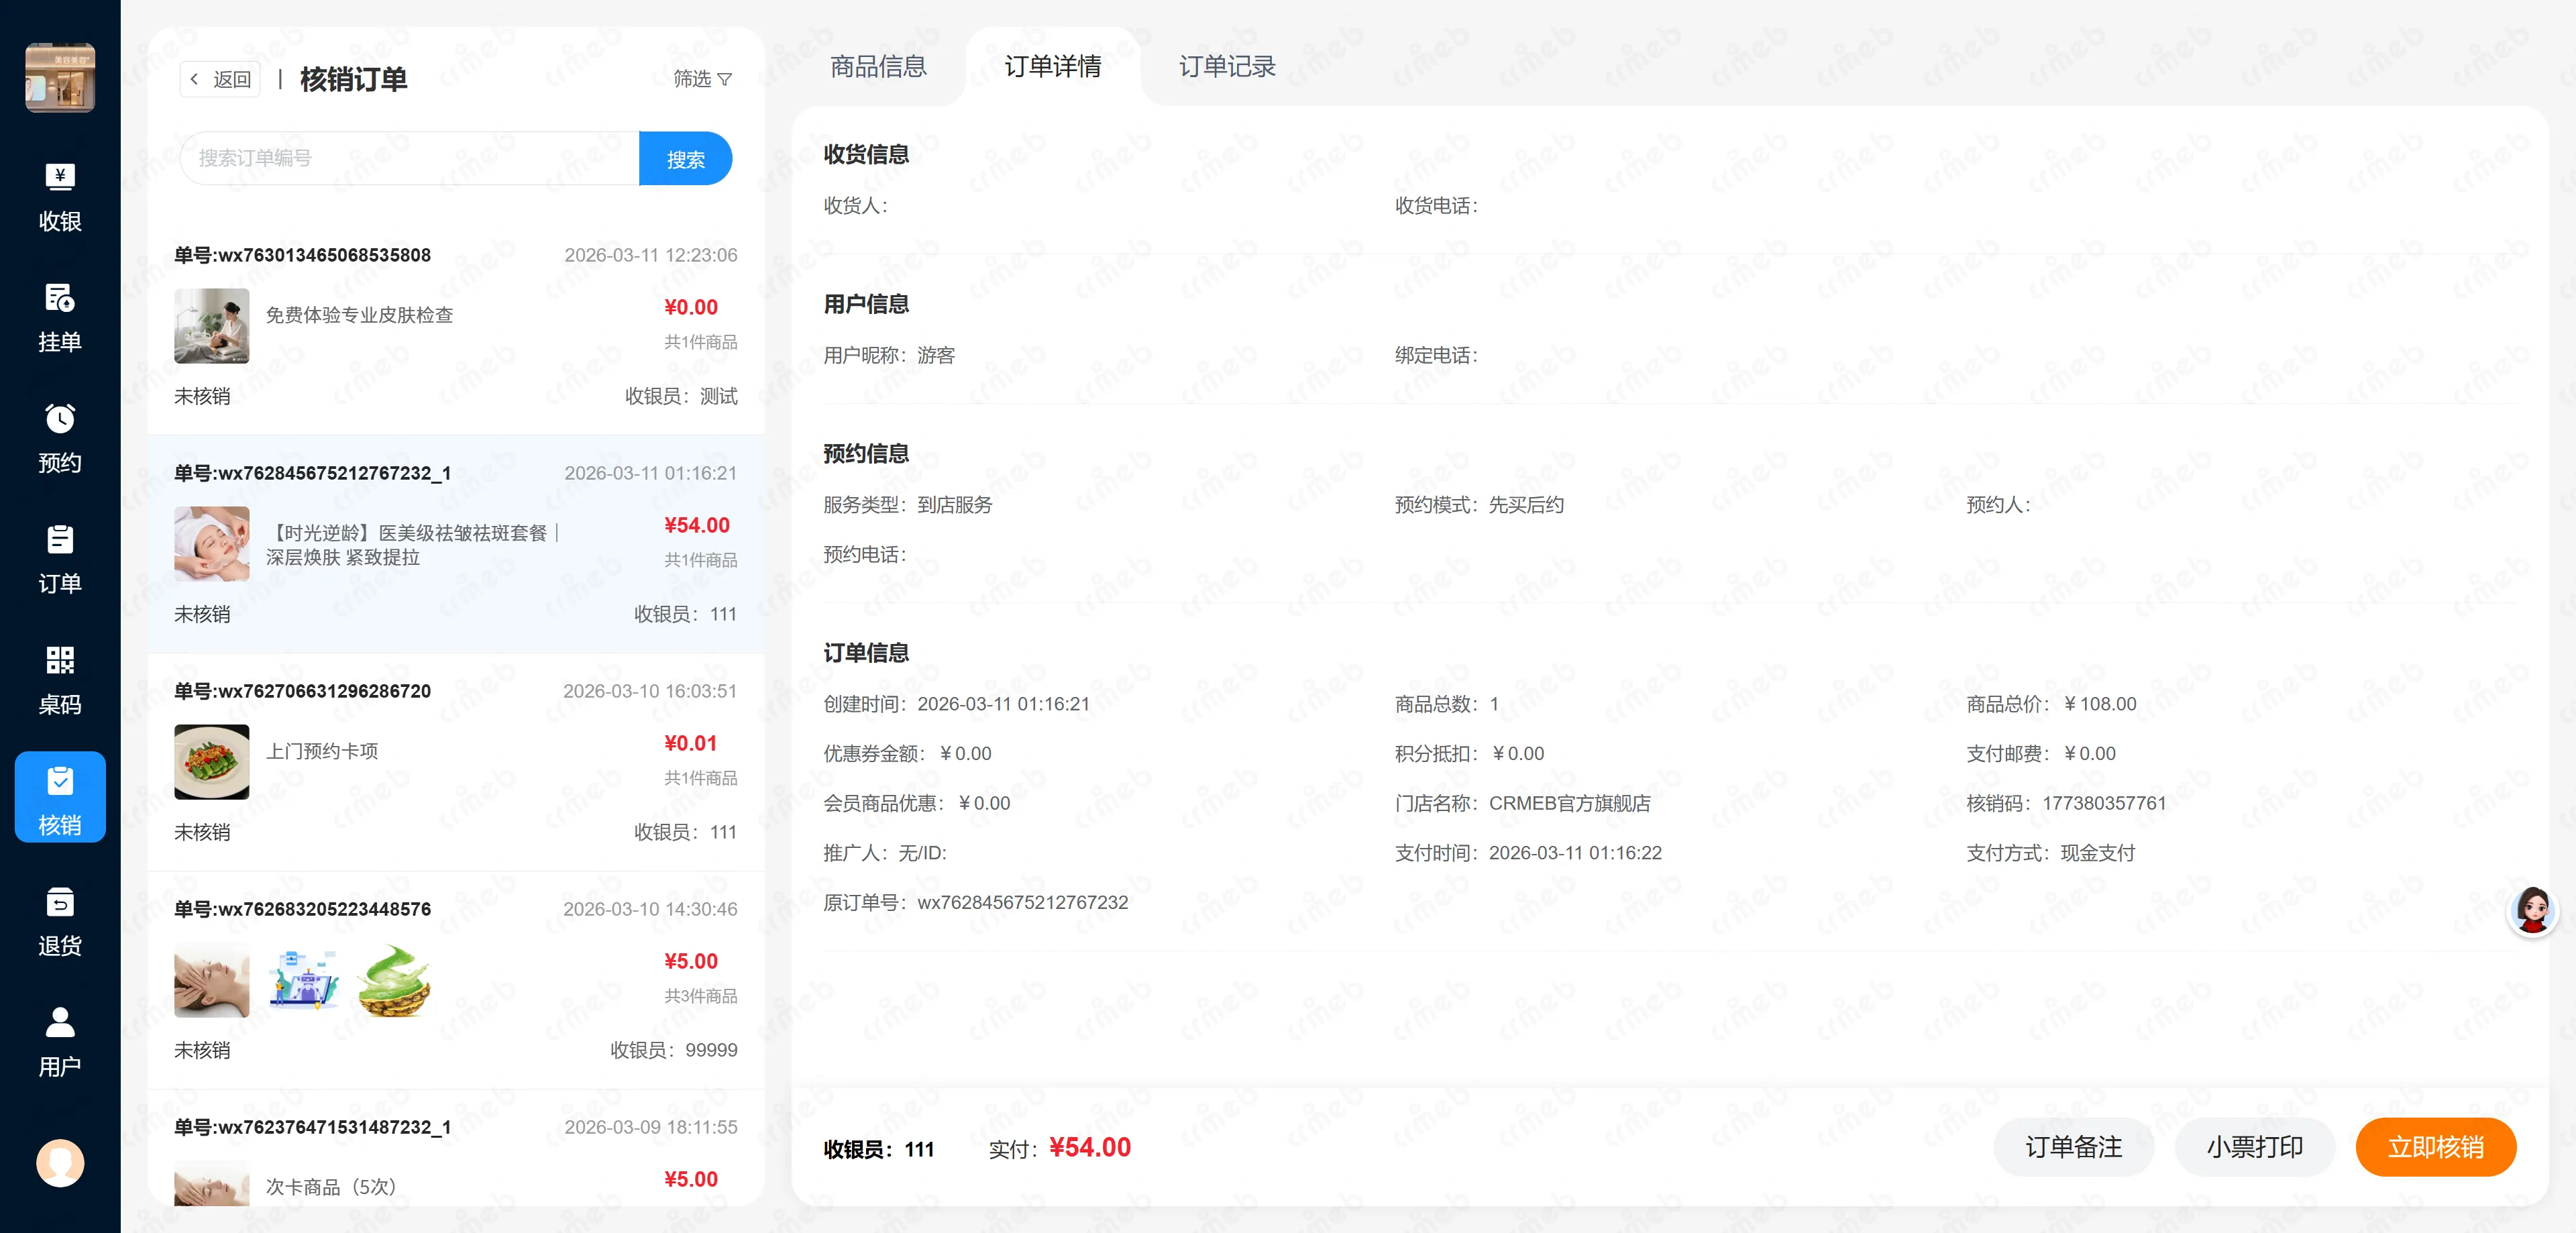
Task: Open the customer service assistant avatar
Action: (2532, 911)
